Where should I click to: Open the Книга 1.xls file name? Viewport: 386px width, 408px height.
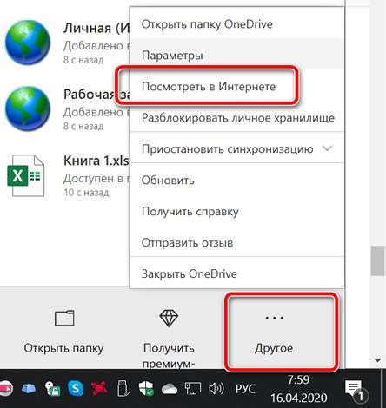point(96,161)
